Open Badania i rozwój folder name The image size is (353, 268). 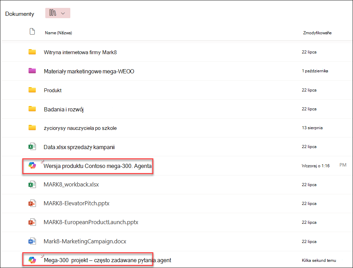point(64,109)
